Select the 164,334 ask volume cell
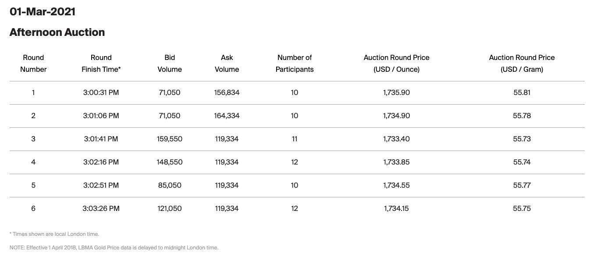Viewport: 590px width, 256px height. (x=227, y=116)
